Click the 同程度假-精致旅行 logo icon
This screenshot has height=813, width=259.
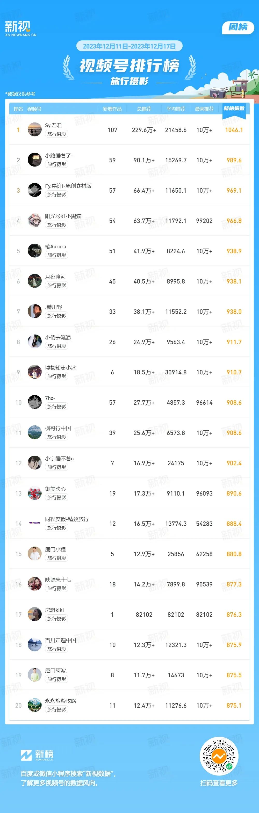35,523
